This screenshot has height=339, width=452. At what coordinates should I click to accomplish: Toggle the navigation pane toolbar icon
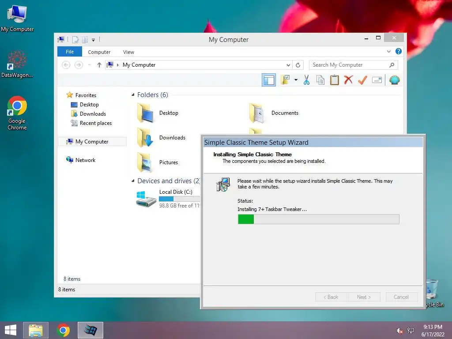point(269,80)
